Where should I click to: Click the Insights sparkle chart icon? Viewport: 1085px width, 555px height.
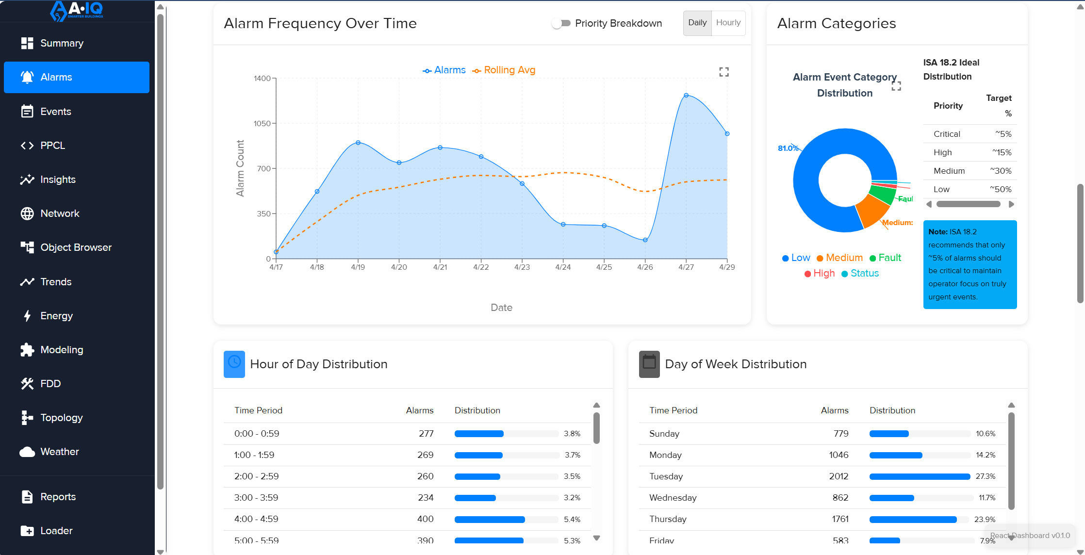(27, 180)
